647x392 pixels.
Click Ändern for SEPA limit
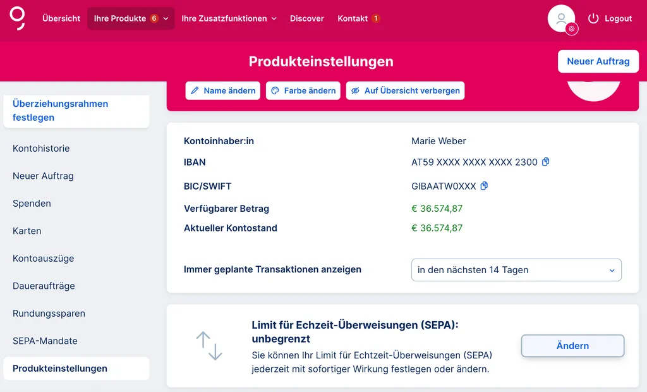(x=572, y=346)
